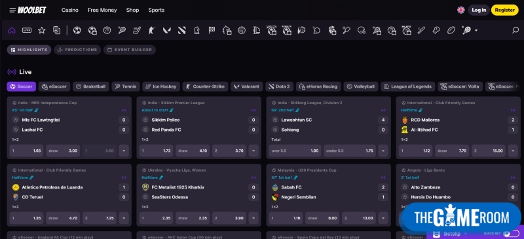Screen dimensions: 524x239
Task: Click the Register button
Action: (504, 10)
